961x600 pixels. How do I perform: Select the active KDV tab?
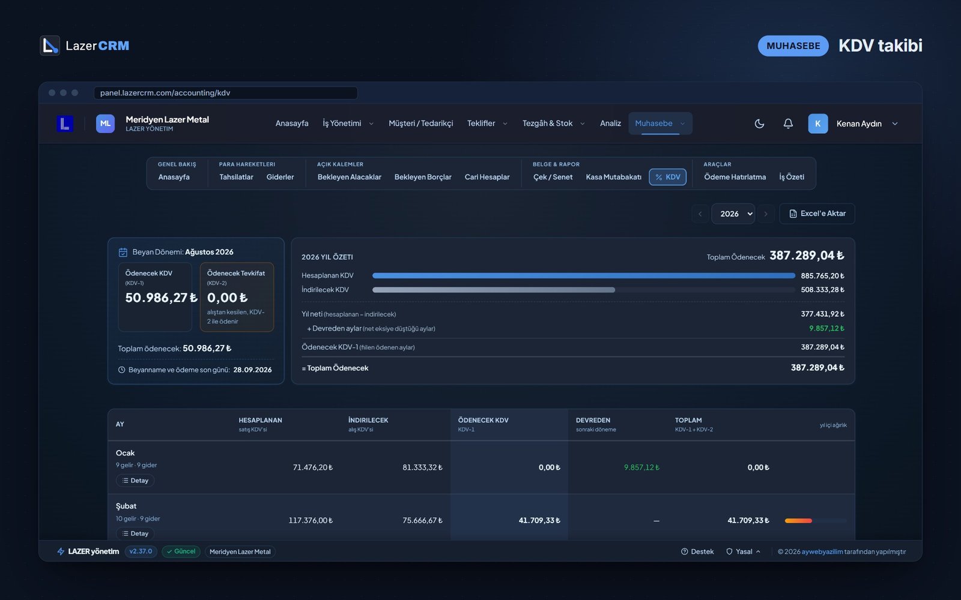click(668, 177)
